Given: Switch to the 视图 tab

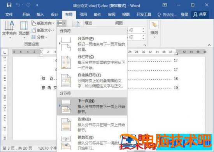Looking at the screenshot, I should [x=126, y=14].
